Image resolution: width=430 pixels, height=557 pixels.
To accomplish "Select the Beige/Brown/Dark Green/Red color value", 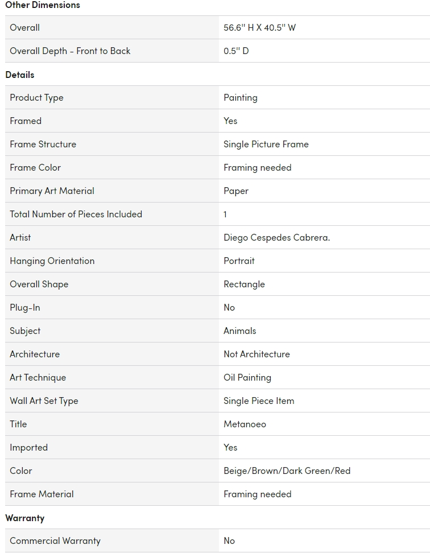I will pos(287,471).
